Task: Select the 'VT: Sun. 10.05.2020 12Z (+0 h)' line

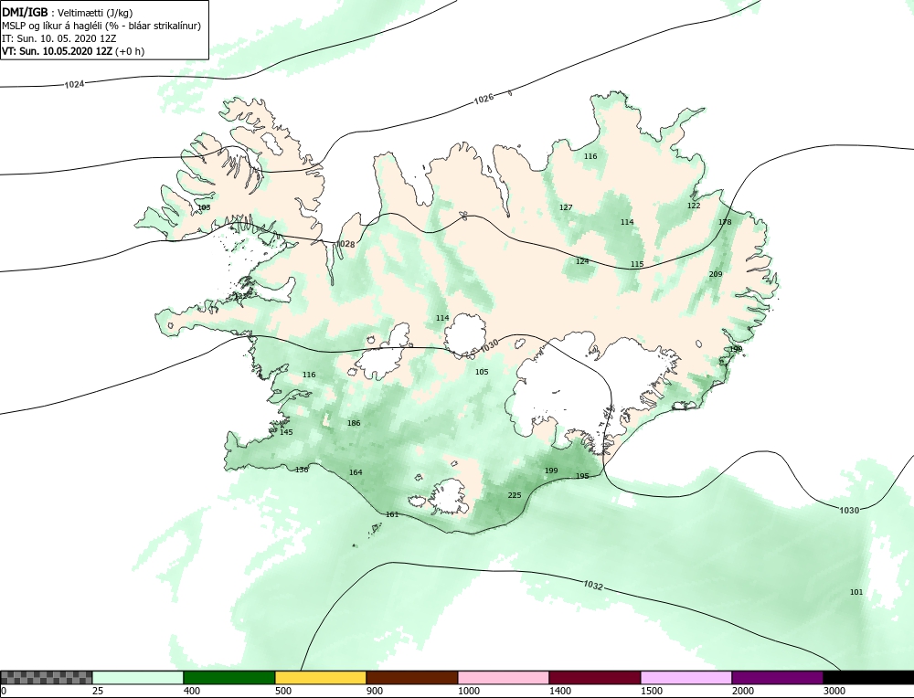Action: [73, 50]
